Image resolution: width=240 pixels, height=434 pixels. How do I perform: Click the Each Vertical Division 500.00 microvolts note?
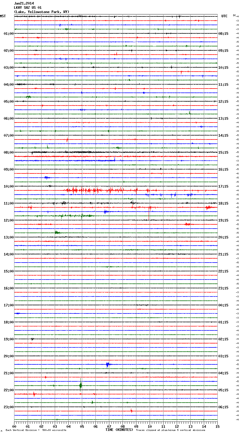(x=36, y=430)
